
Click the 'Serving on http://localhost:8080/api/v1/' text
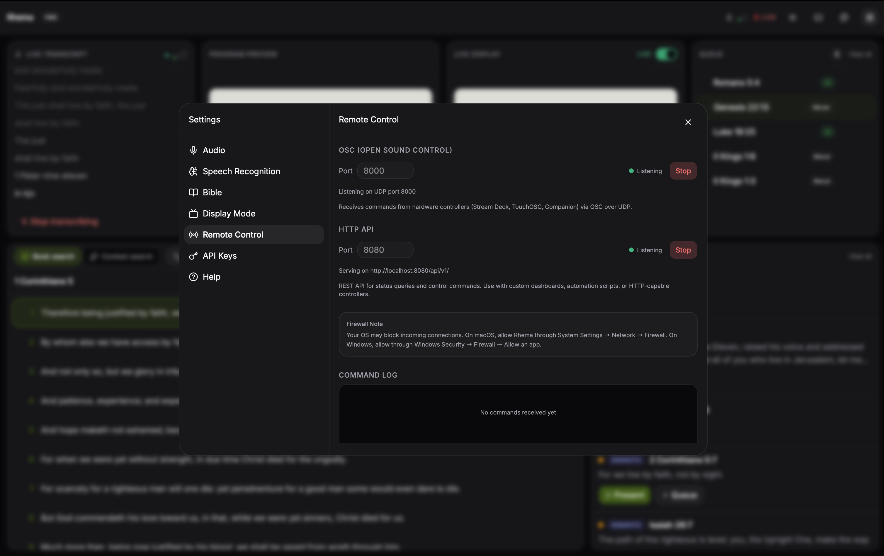click(x=394, y=271)
